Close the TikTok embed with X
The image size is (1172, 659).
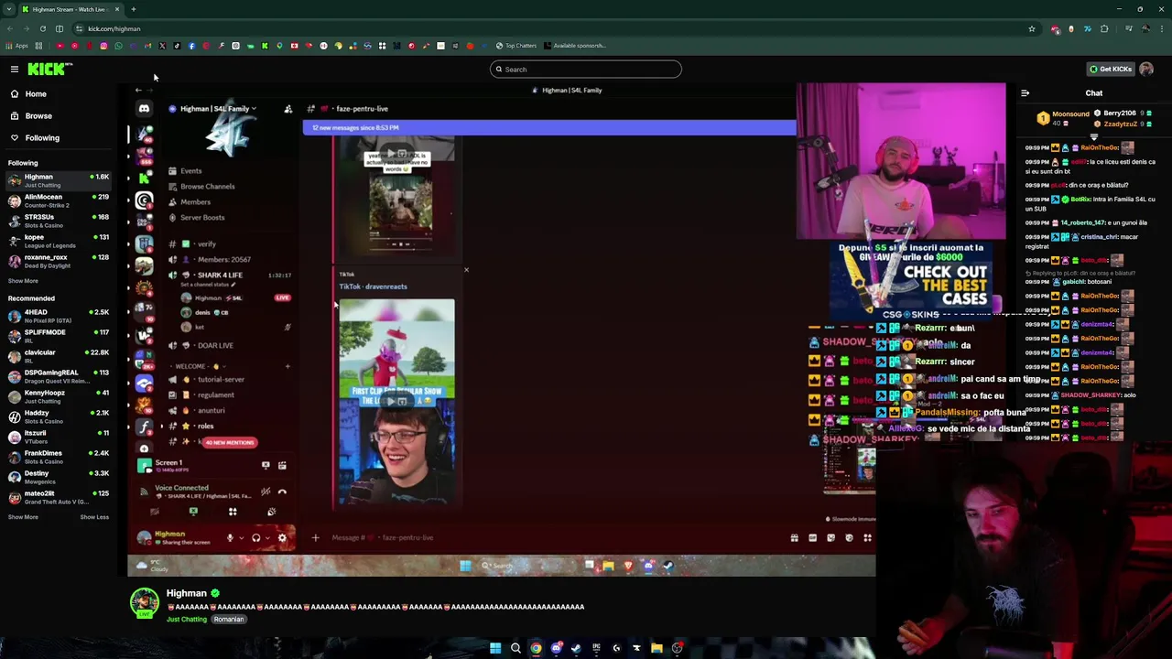click(466, 270)
